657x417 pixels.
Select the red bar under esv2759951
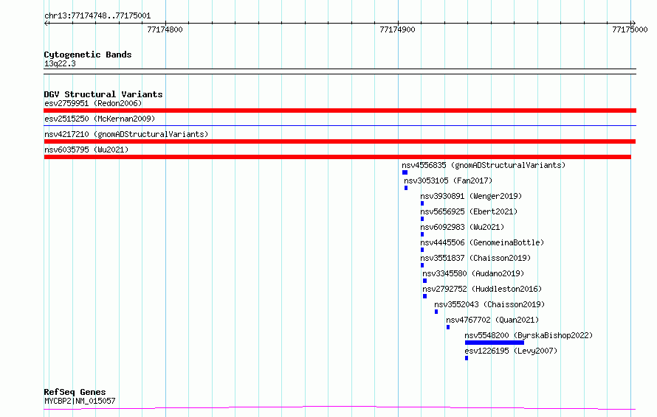pos(340,111)
